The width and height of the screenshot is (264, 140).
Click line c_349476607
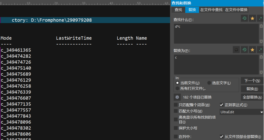[x=16, y=98]
